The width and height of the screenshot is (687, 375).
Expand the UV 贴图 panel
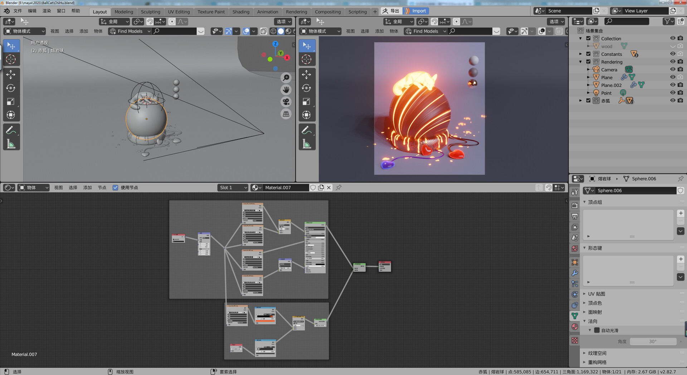pos(596,294)
